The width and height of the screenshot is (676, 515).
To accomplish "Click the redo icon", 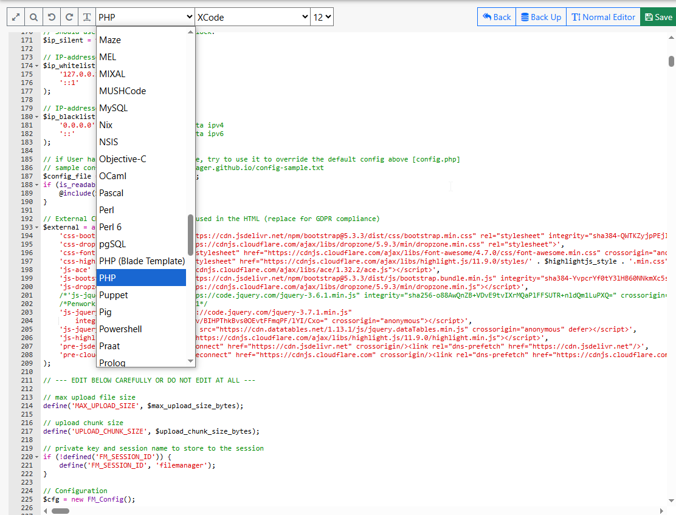I will pyautogui.click(x=69, y=17).
